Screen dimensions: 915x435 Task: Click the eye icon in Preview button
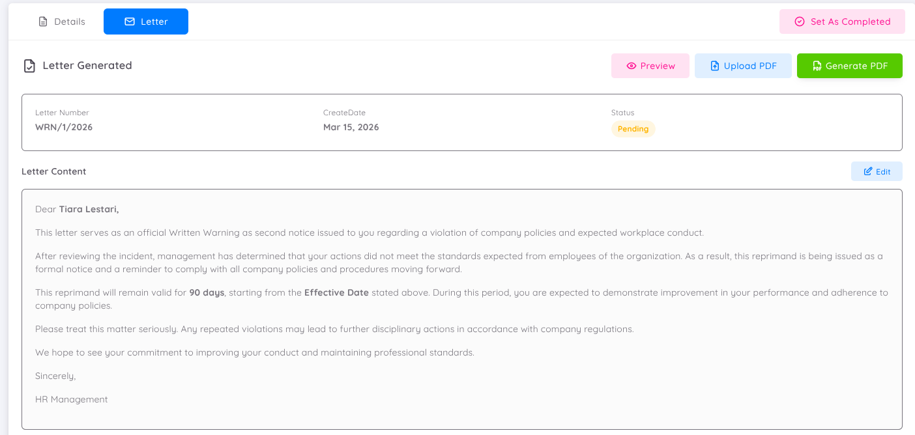coord(631,66)
